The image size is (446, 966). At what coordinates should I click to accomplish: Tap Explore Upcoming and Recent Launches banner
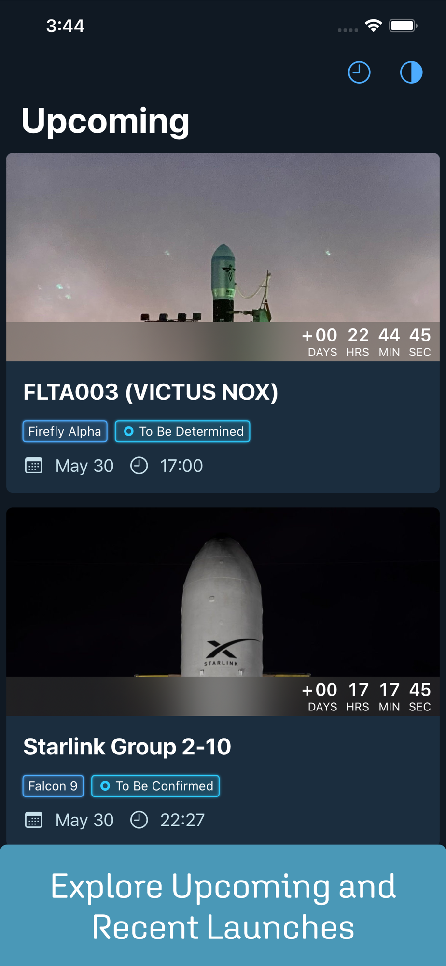click(223, 906)
